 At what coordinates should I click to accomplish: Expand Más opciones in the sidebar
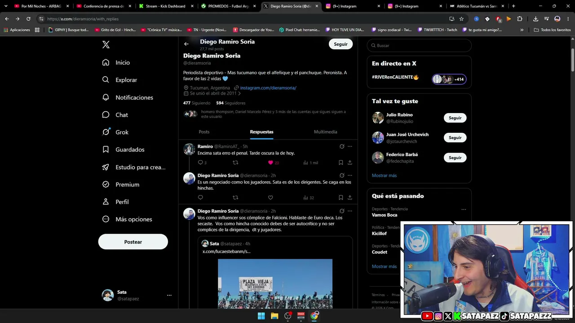(127, 219)
